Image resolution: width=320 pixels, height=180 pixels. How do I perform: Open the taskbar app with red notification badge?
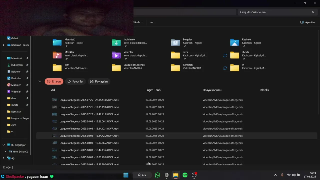pyautogui.click(x=194, y=175)
